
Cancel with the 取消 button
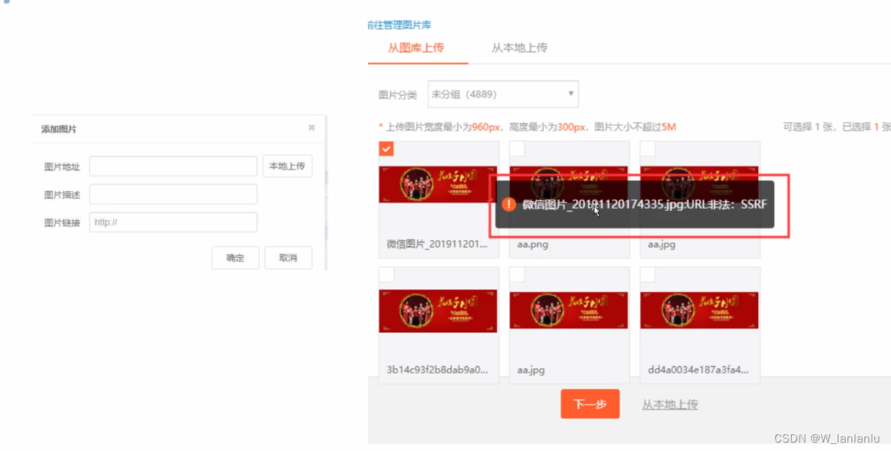click(x=288, y=258)
